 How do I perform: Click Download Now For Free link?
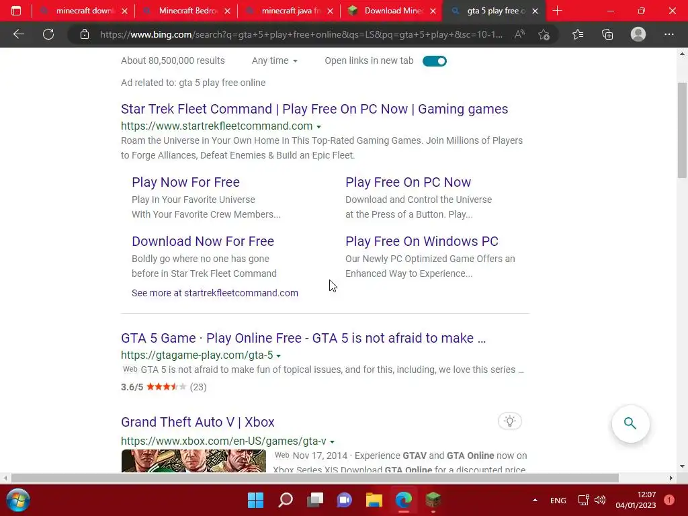tap(203, 241)
